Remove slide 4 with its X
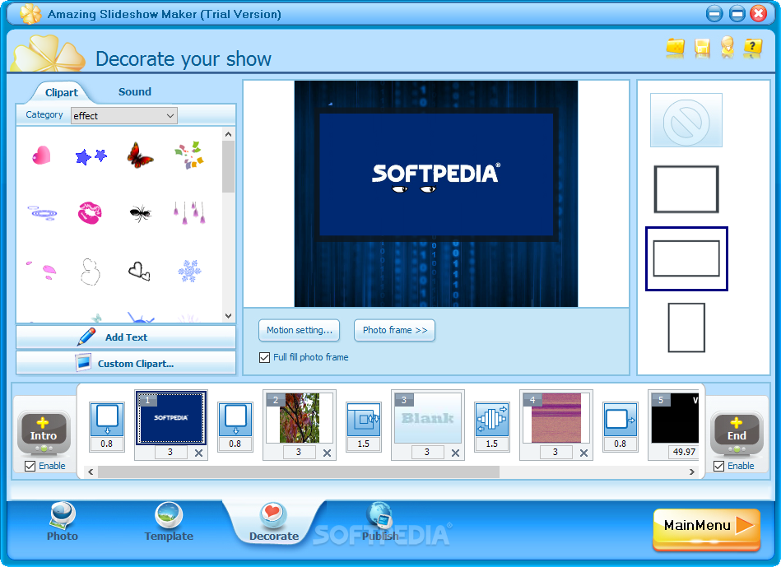Image resolution: width=781 pixels, height=567 pixels. coord(583,453)
